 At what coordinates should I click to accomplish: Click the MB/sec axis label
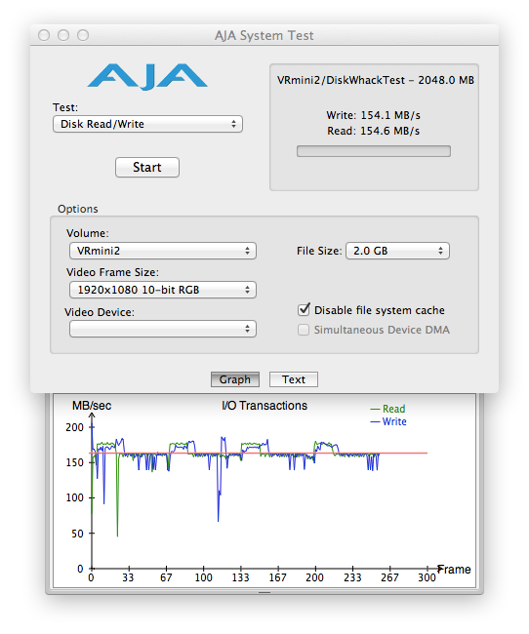(x=92, y=406)
